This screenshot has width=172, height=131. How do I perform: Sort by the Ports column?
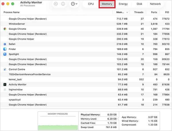pyautogui.click(x=154, y=12)
